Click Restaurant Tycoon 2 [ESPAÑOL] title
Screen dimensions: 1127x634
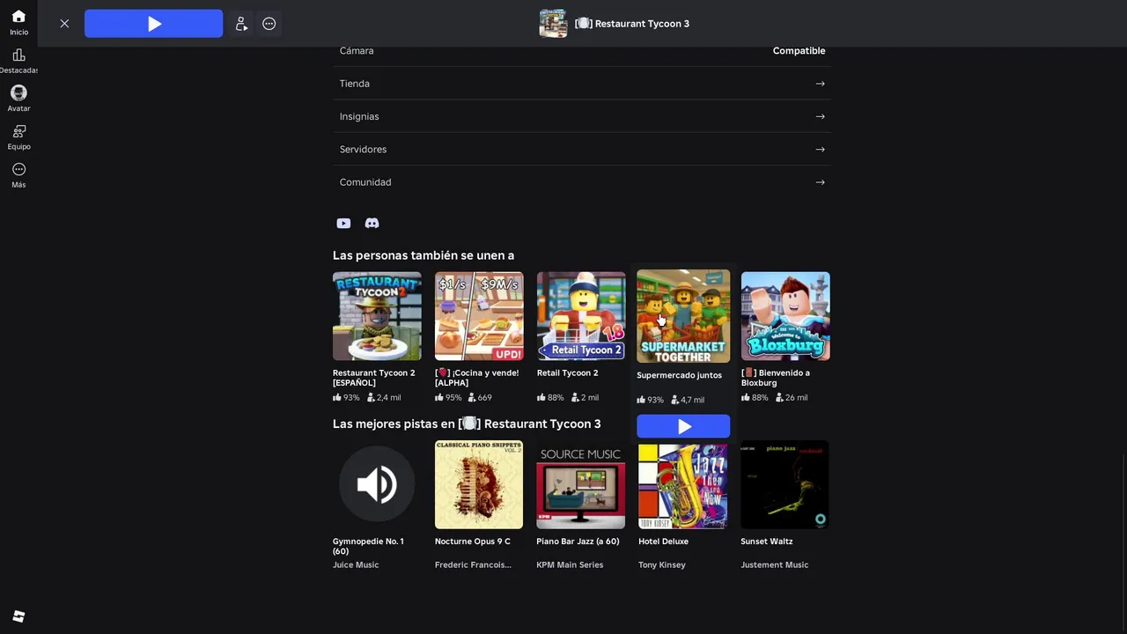click(374, 378)
